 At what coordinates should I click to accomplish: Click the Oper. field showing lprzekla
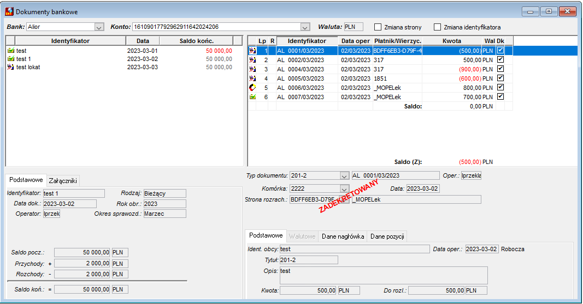(x=472, y=176)
